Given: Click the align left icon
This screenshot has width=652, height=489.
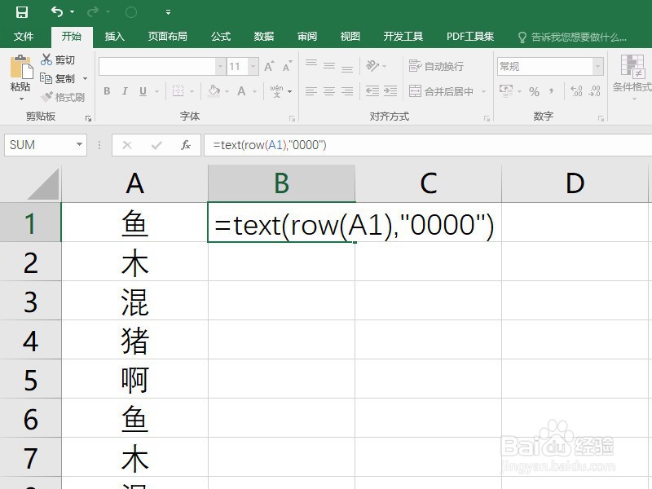Looking at the screenshot, I should pos(311,91).
